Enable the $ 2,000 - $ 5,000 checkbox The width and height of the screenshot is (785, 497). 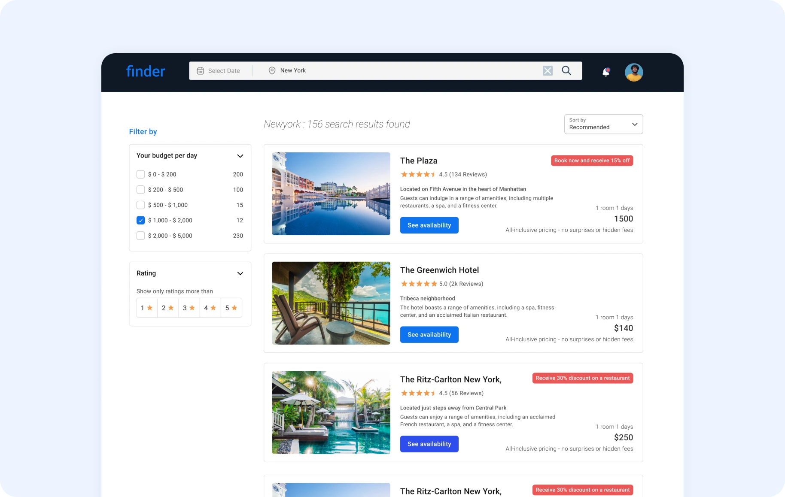pos(140,236)
